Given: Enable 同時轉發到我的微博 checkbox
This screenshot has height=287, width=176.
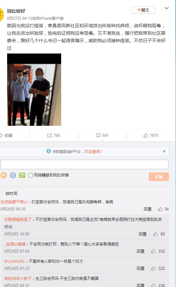Looking at the screenshot, I should (30, 175).
